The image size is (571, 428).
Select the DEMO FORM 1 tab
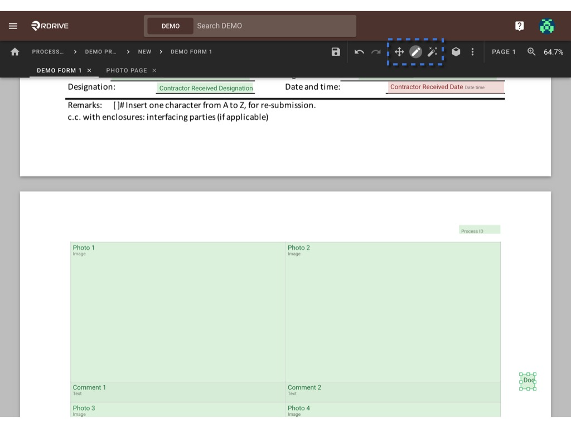59,70
